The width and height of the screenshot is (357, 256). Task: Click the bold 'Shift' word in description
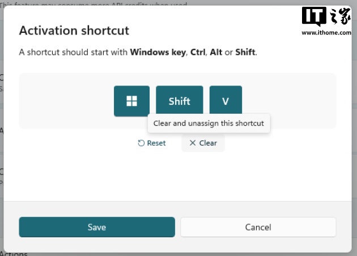(245, 52)
